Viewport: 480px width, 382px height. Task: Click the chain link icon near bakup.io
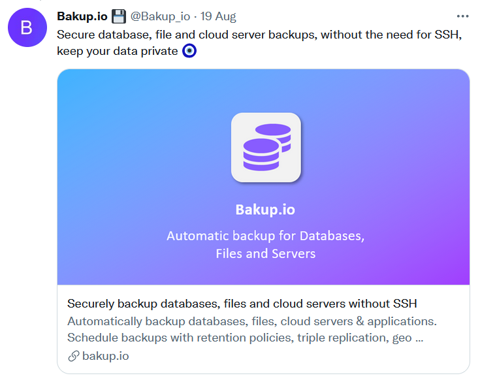74,356
